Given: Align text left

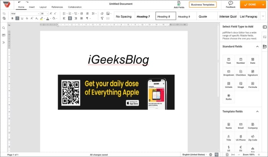Looking at the screenshot, I should coord(64,18).
